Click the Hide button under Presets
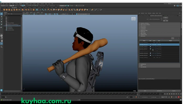This screenshot has height=104, width=184. point(167,21)
